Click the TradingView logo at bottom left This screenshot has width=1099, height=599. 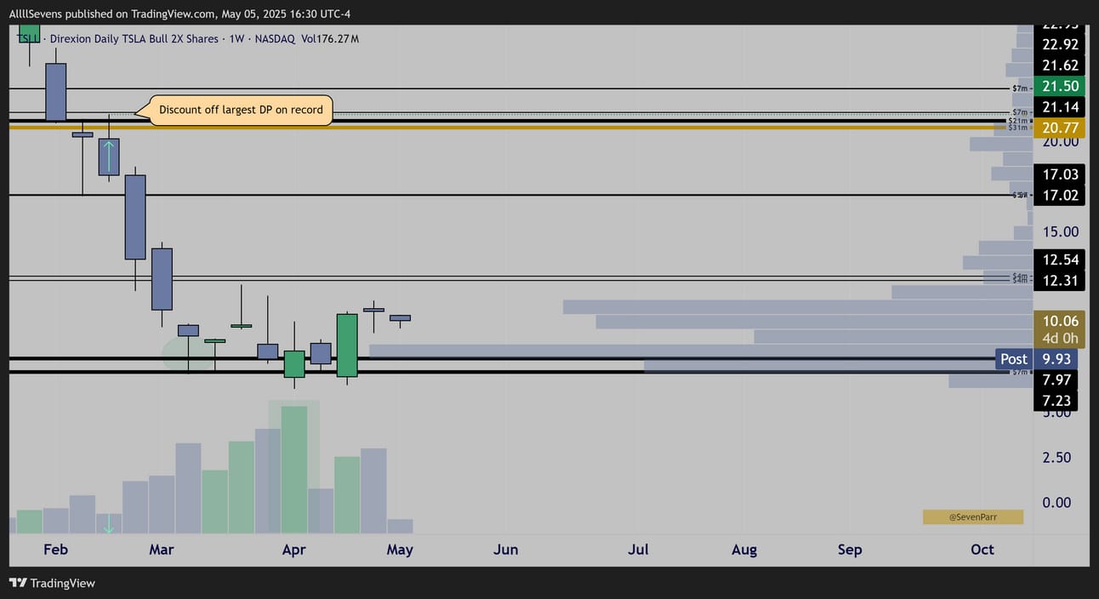pos(53,583)
